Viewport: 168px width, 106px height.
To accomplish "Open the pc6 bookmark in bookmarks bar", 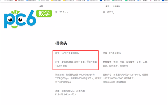I will [x=44, y=1].
